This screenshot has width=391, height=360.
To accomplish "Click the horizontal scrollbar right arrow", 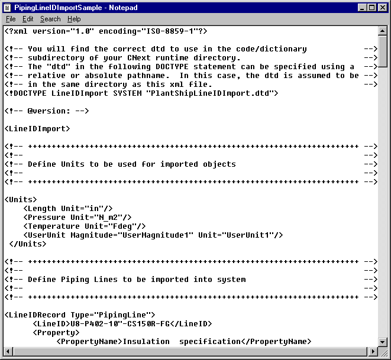I will click(372, 352).
